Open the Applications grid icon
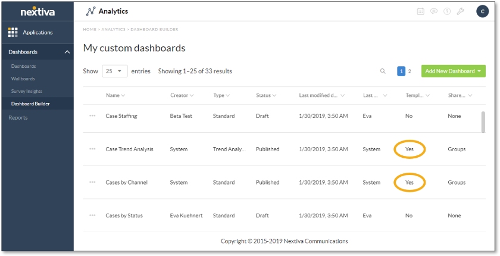The height and width of the screenshot is (256, 500). [13, 32]
